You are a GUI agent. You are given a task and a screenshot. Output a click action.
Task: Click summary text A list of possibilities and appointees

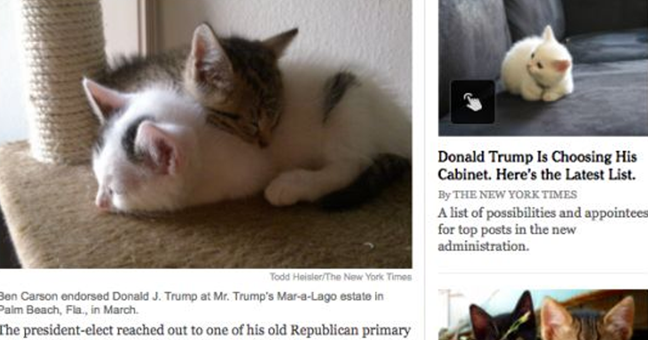pos(543,212)
